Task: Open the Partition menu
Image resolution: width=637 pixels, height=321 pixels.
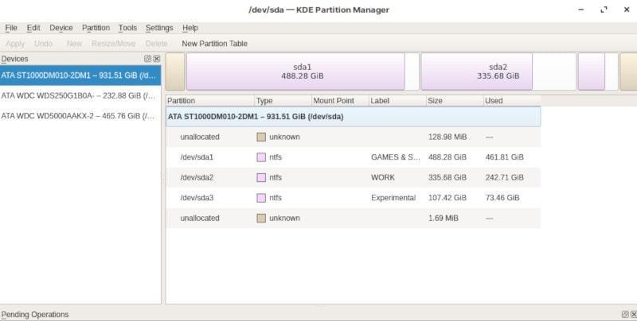Action: pos(96,28)
